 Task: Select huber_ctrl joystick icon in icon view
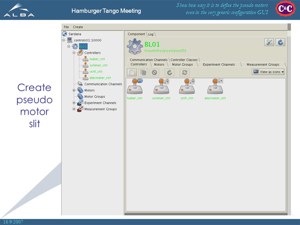point(135,86)
